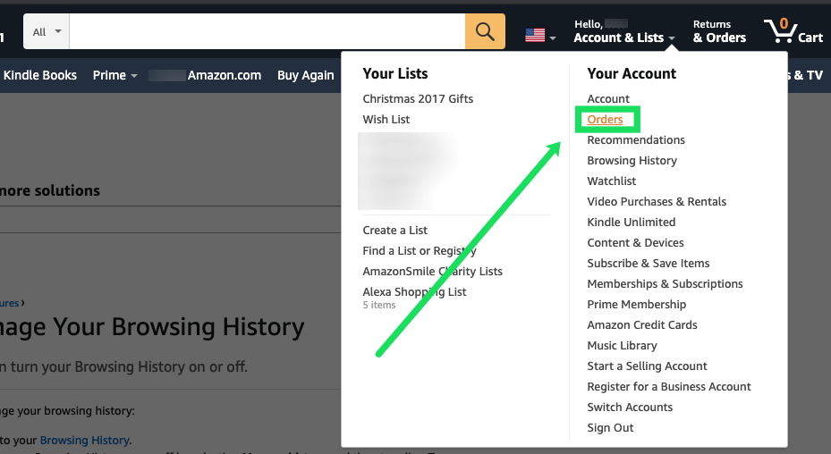Open Returns & Orders
Image resolution: width=831 pixels, height=454 pixels.
(x=719, y=31)
